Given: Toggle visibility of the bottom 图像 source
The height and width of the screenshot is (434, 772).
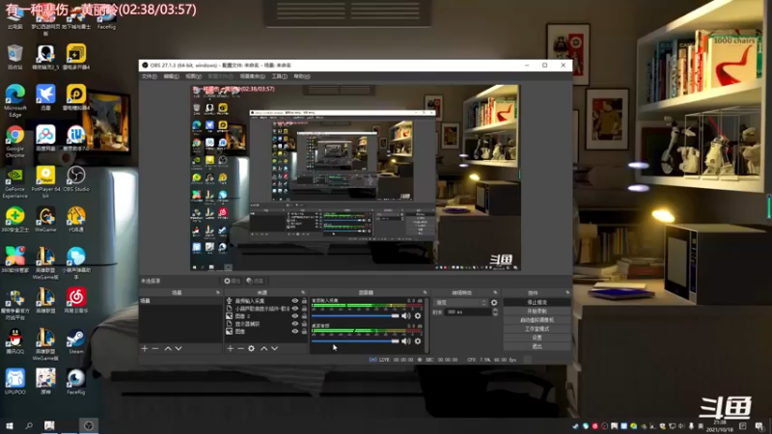Looking at the screenshot, I should pos(295,331).
